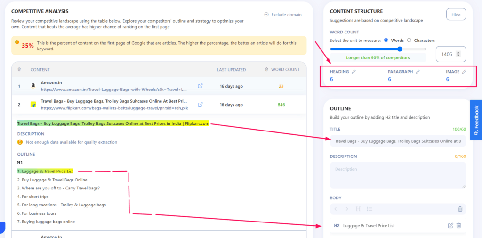Viewport: 482px width, 238px height.
Task: Open the Flipkart luggage-travel URL link
Action: [x=114, y=108]
